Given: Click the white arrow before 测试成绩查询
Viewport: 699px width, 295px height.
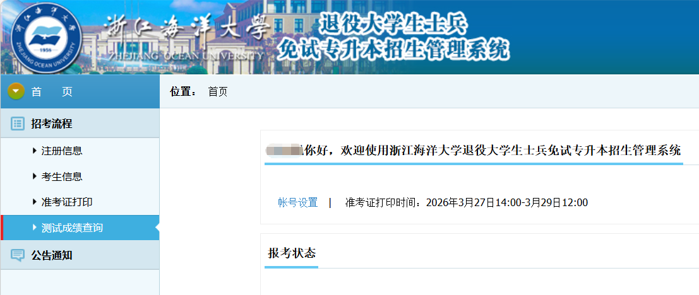Looking at the screenshot, I should (x=34, y=228).
